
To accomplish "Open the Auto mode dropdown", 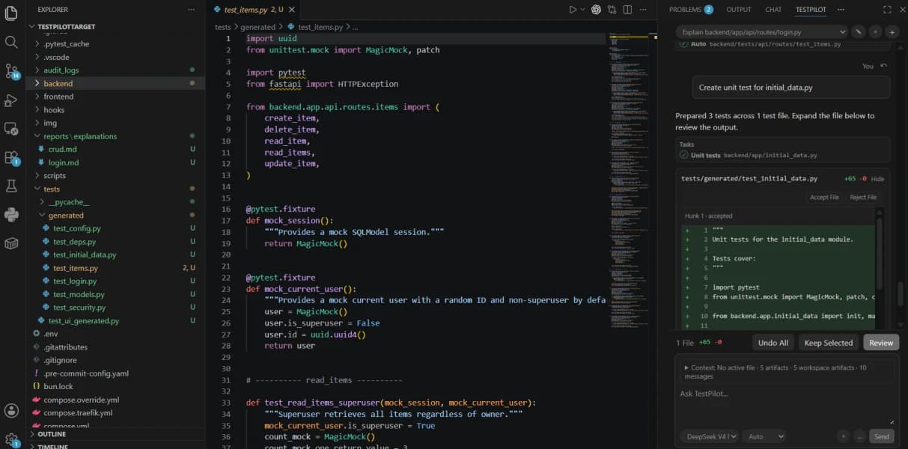I will tap(765, 436).
